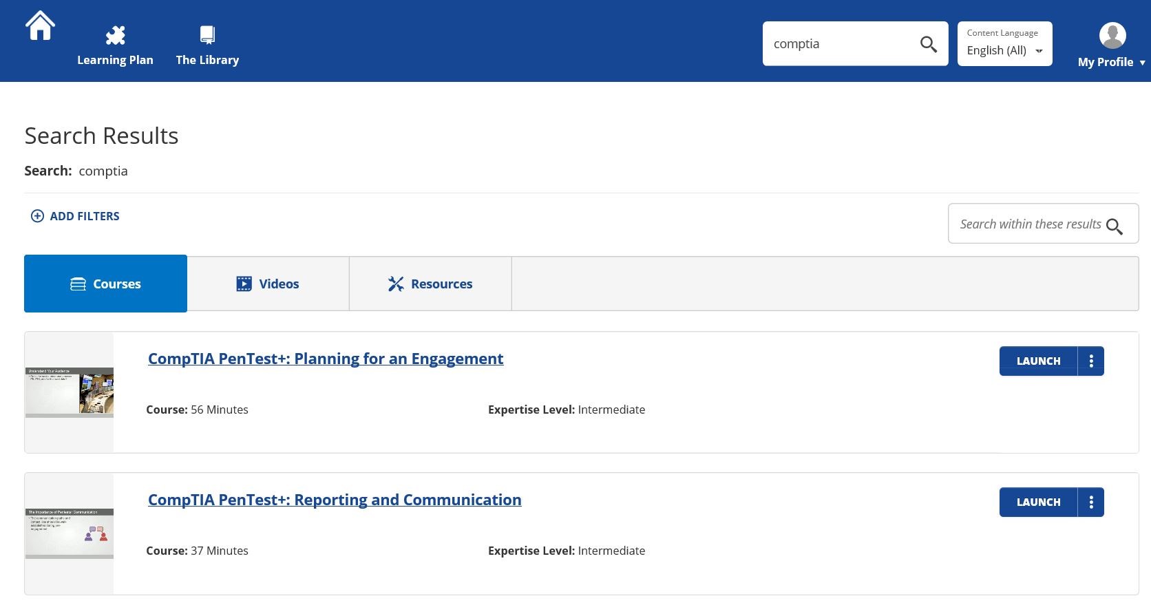Image resolution: width=1151 pixels, height=605 pixels.
Task: Click the search magnifier next to comptia
Action: 929,44
